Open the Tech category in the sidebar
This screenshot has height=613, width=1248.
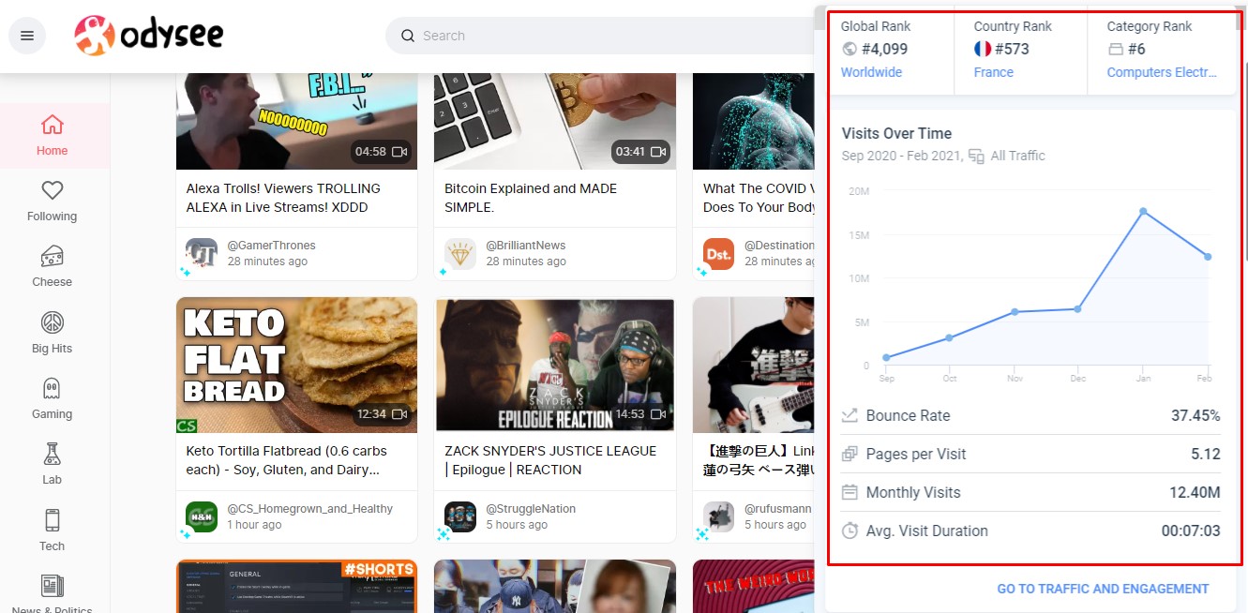[x=53, y=531]
